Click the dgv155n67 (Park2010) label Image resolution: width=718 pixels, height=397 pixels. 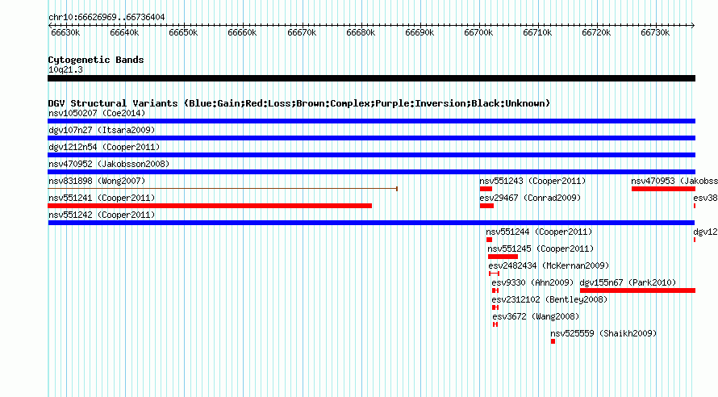pos(628,282)
